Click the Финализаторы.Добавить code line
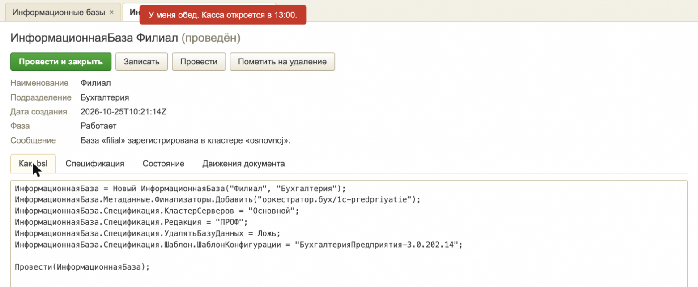Viewport: 698px width, 287px height. tap(218, 199)
